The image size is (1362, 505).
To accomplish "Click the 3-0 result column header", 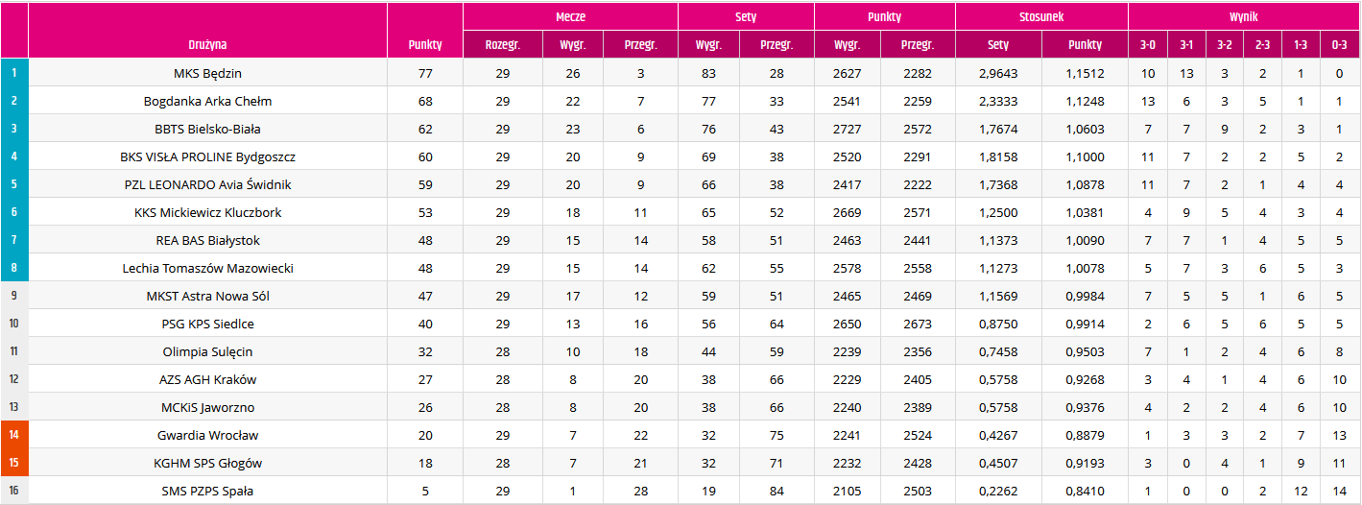I will [1148, 44].
